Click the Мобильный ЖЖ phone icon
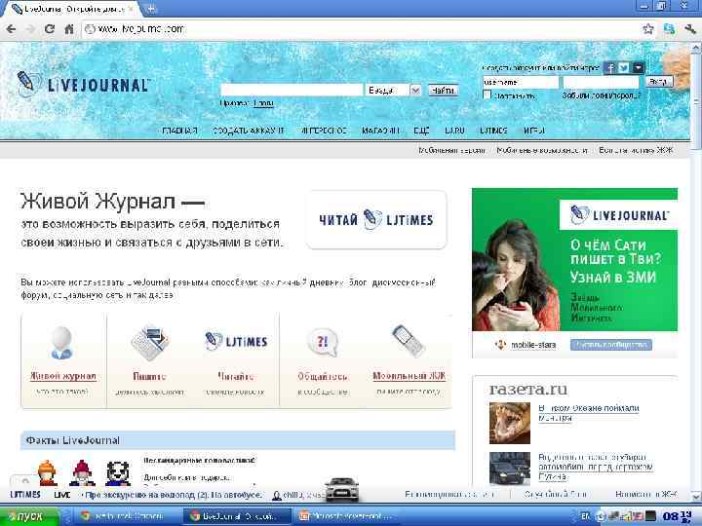This screenshot has width=702, height=526. (408, 341)
